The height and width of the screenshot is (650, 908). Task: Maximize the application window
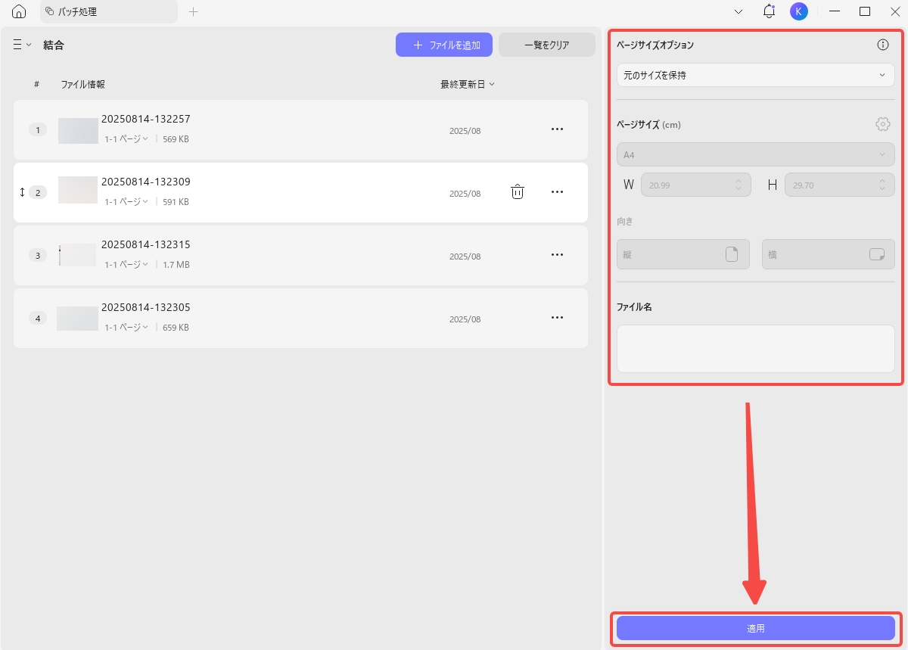[x=865, y=11]
